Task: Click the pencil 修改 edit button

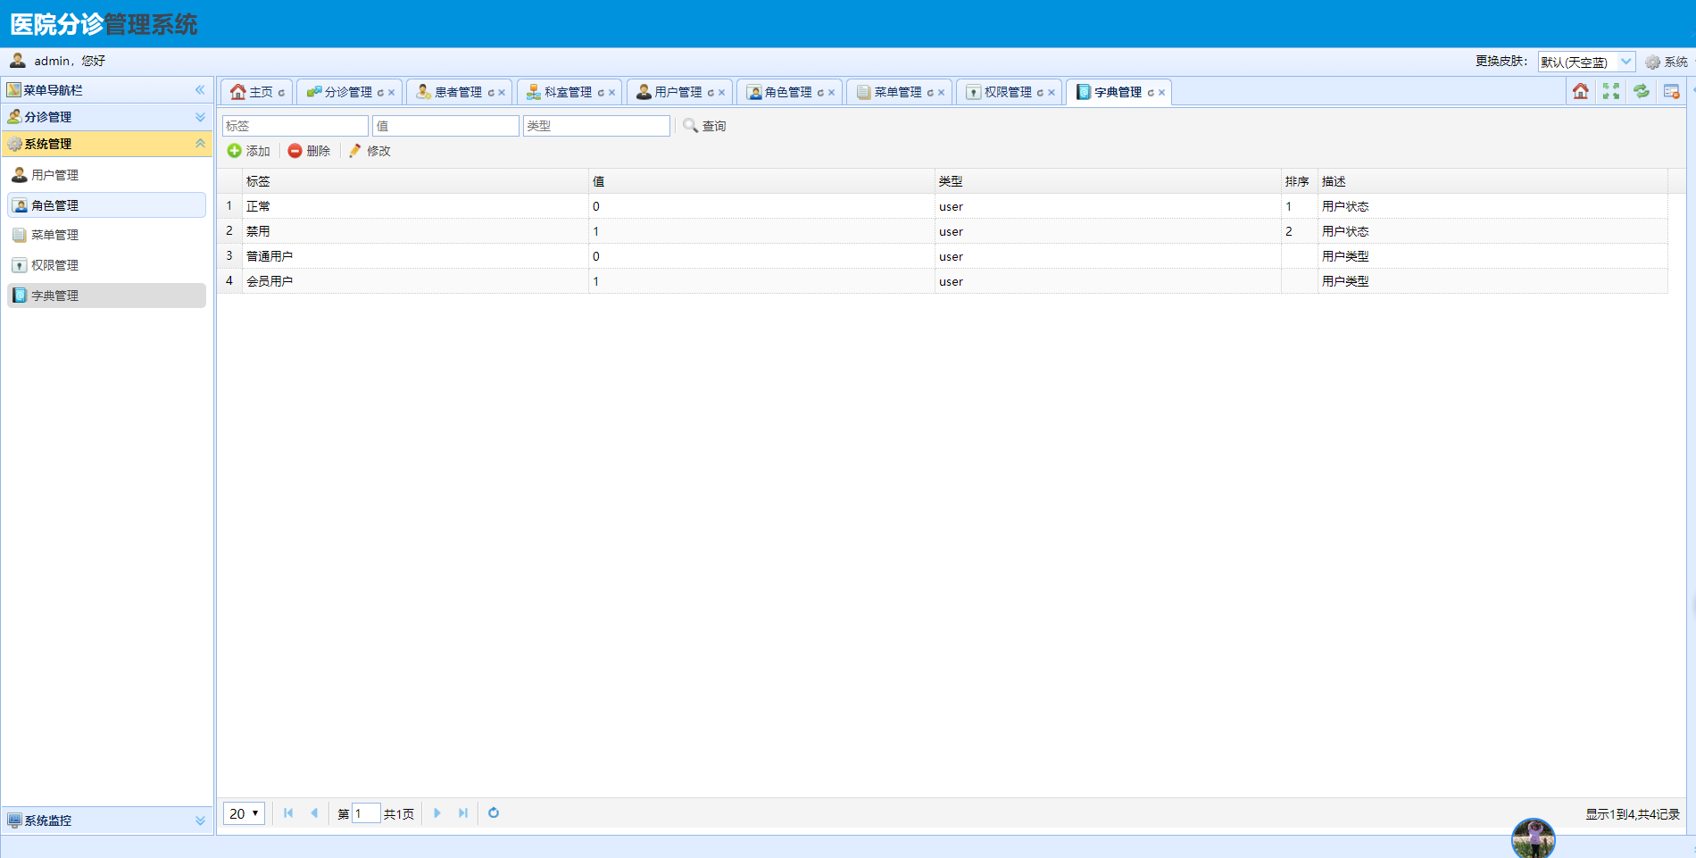Action: point(370,151)
